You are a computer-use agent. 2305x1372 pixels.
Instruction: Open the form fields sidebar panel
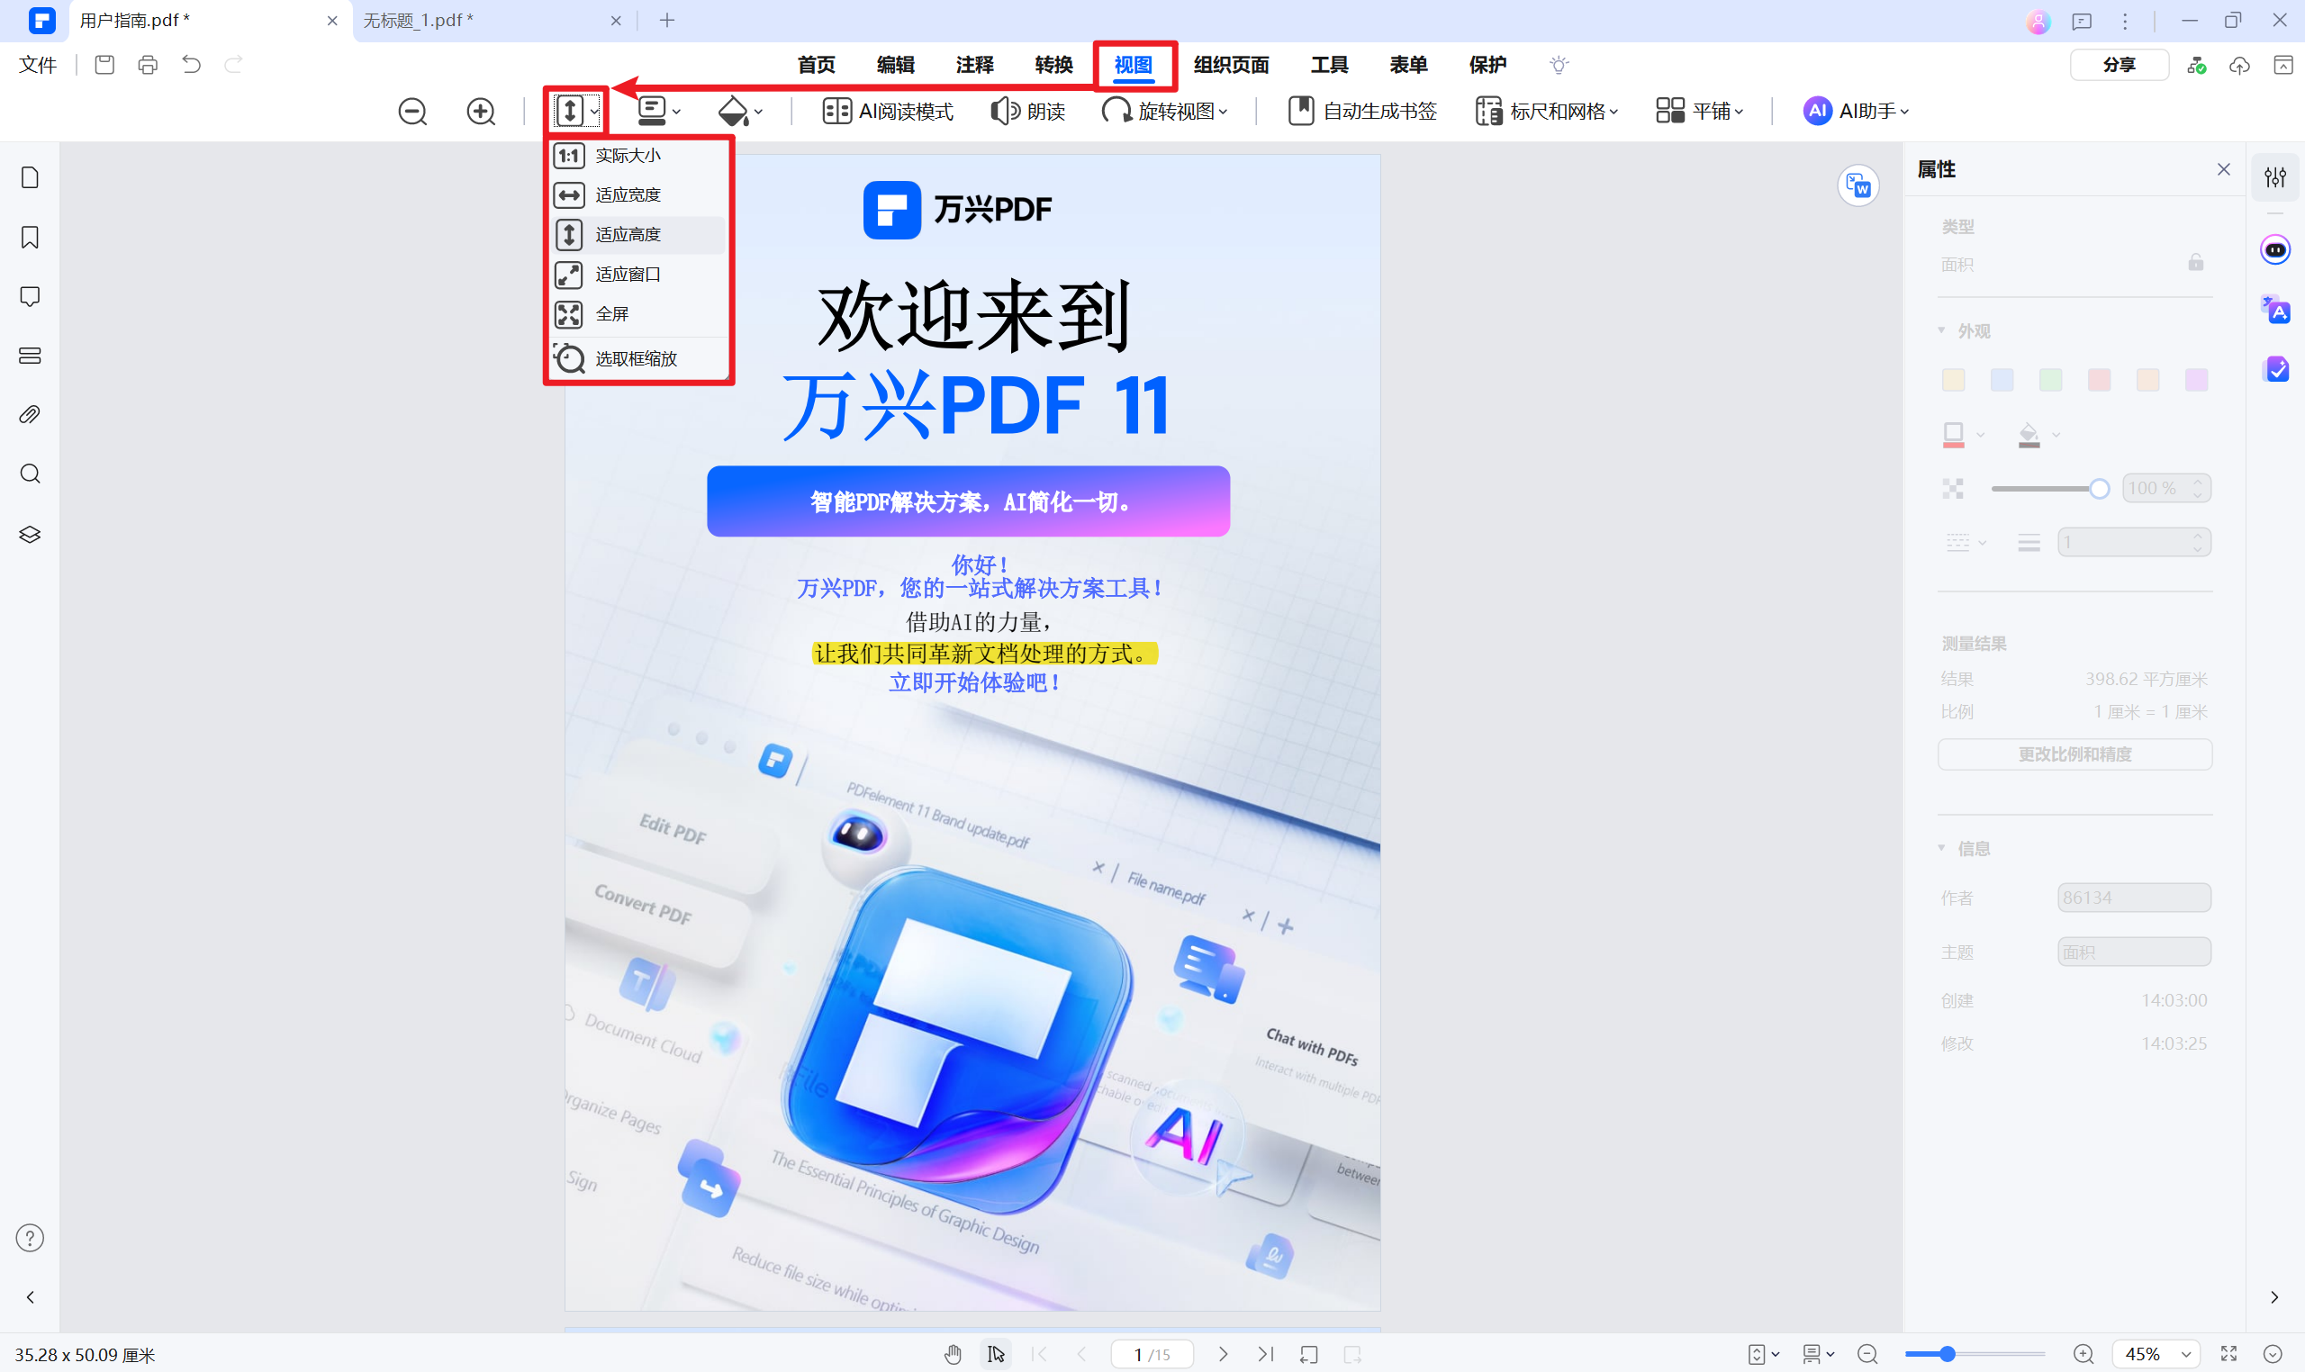tap(30, 356)
